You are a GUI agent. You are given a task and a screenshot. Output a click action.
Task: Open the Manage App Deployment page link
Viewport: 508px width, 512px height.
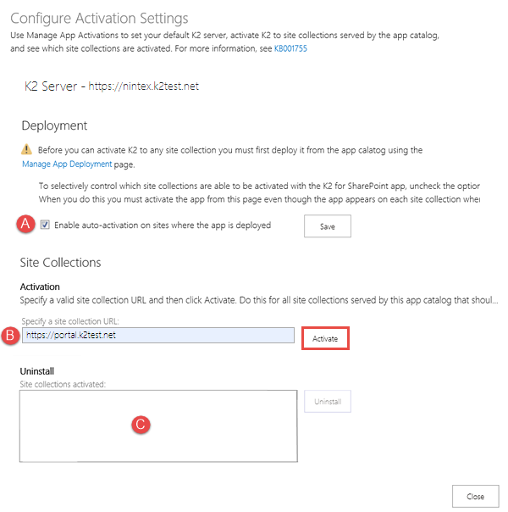click(x=66, y=164)
